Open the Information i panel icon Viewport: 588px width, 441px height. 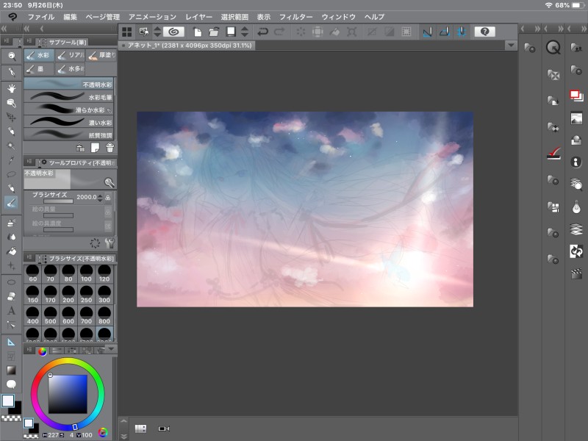pos(576,162)
